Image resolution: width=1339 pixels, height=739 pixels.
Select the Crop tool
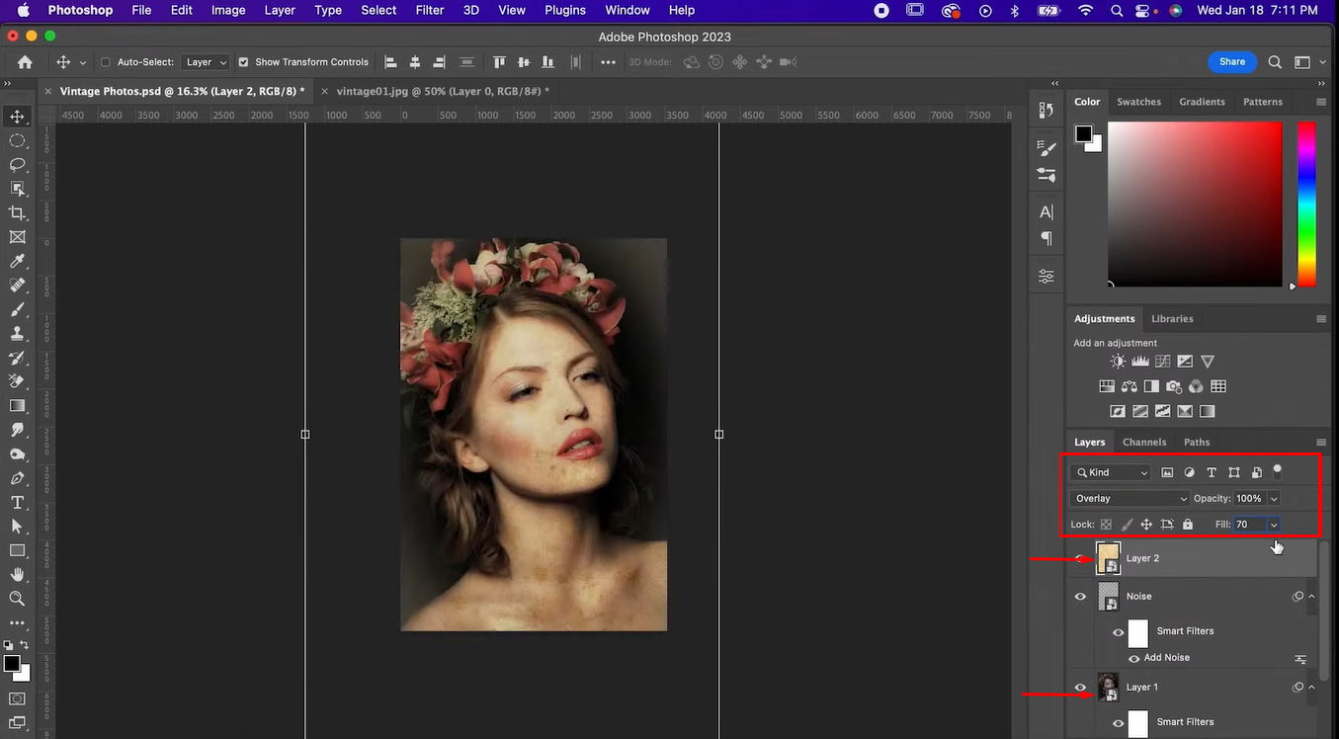[x=17, y=212]
